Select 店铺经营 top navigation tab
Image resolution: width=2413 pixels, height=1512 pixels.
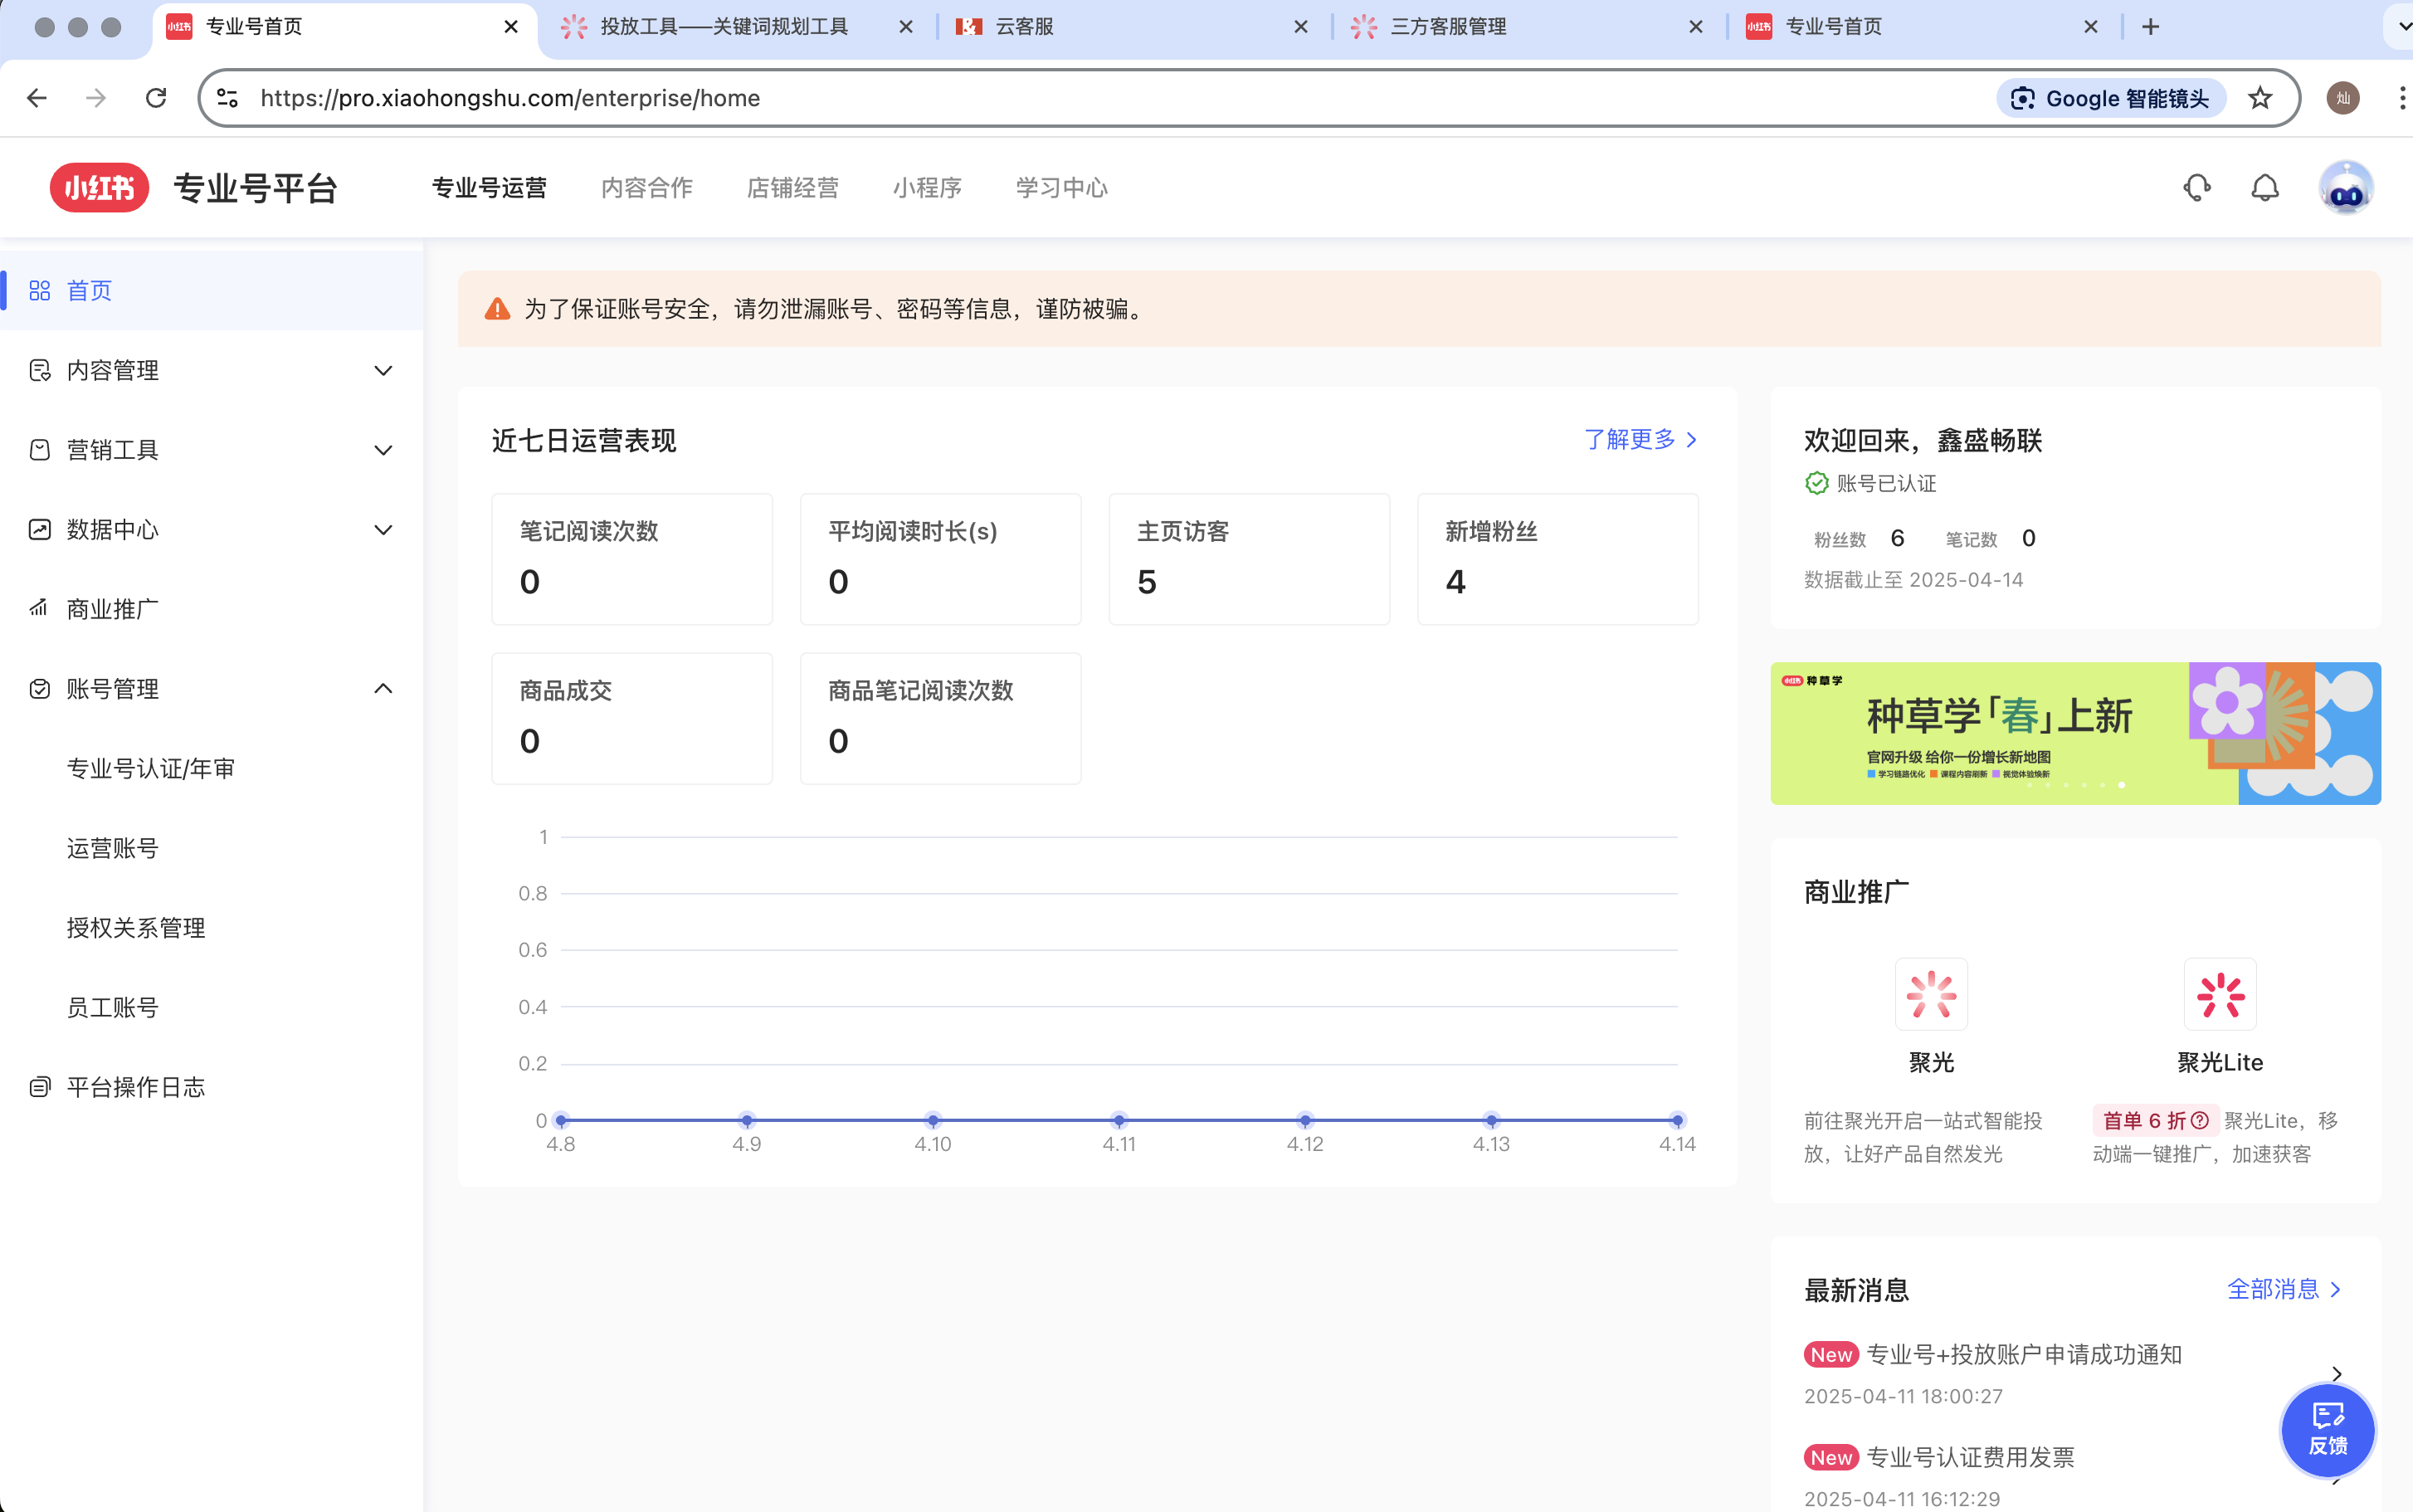792,187
